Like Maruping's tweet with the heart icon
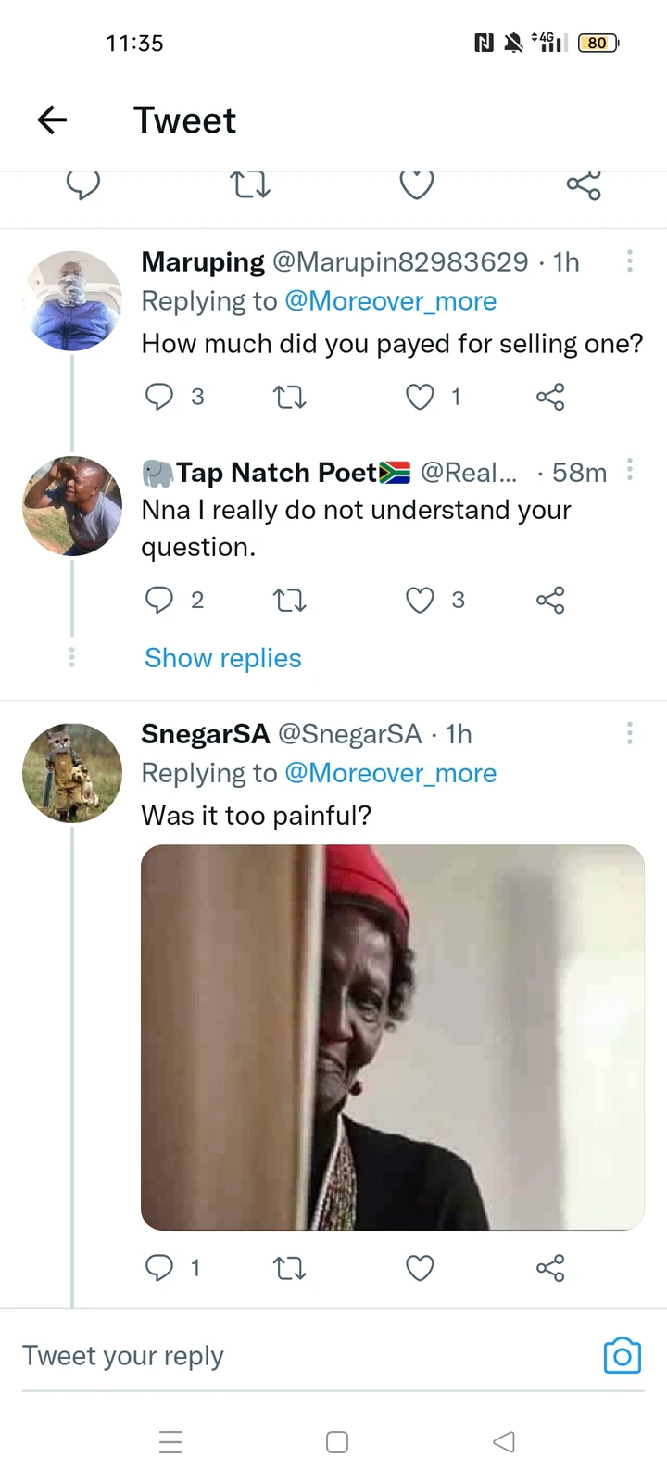The width and height of the screenshot is (667, 1483). point(420,397)
